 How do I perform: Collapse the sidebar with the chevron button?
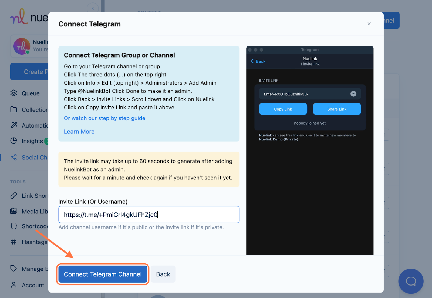(93, 8)
